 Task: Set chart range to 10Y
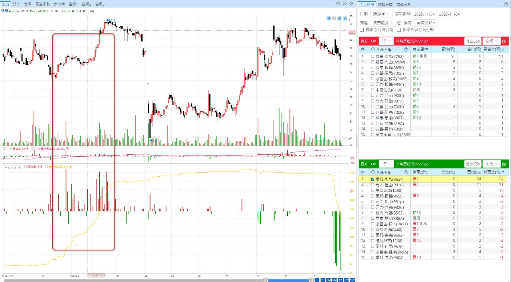coord(352,280)
